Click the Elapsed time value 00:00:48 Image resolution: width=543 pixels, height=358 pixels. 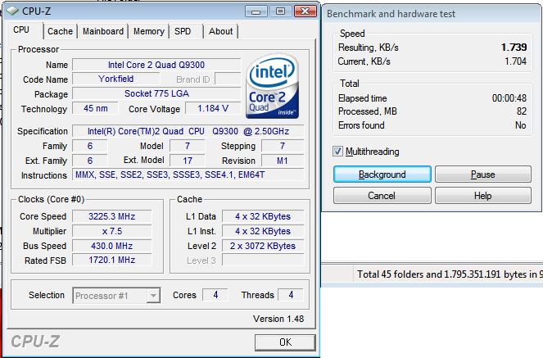pos(509,98)
